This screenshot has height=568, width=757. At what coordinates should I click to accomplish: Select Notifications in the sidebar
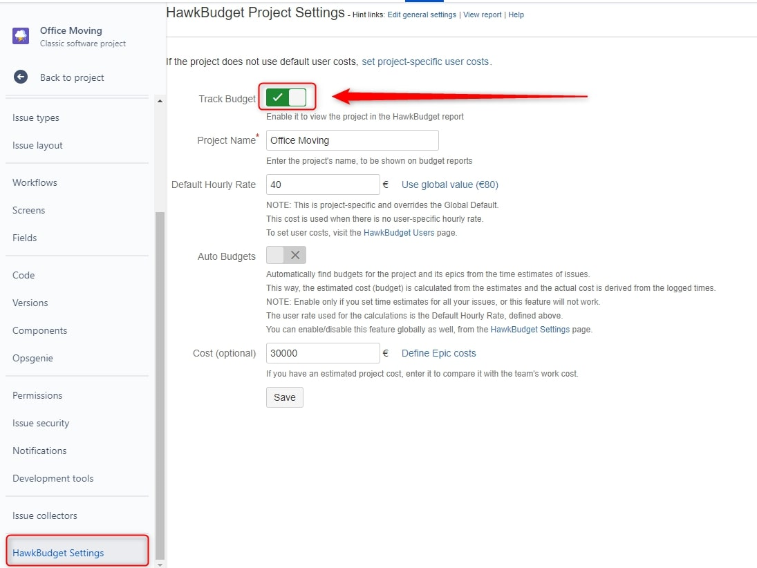pos(39,451)
